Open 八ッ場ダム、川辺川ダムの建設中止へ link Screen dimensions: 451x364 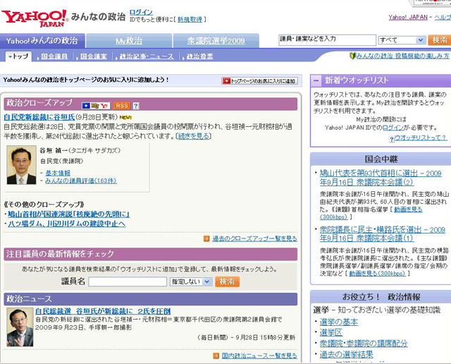coord(67,224)
